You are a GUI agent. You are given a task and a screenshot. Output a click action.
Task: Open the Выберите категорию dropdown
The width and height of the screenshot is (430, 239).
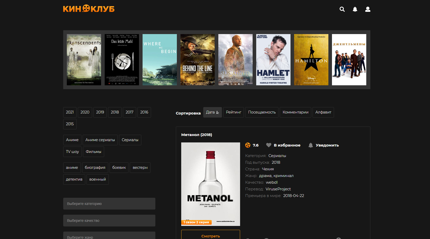tap(109, 204)
